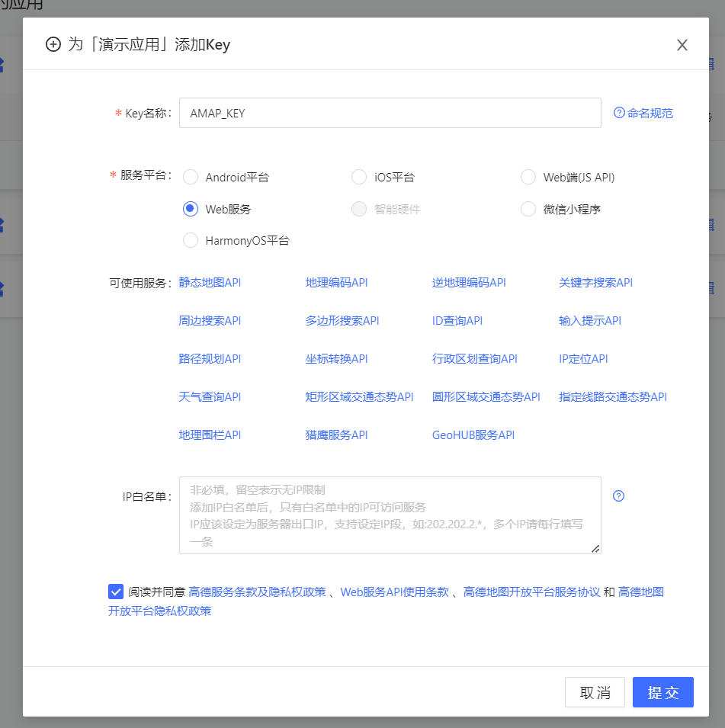
Task: Open 圆形区域交通态势API link
Action: tap(486, 396)
